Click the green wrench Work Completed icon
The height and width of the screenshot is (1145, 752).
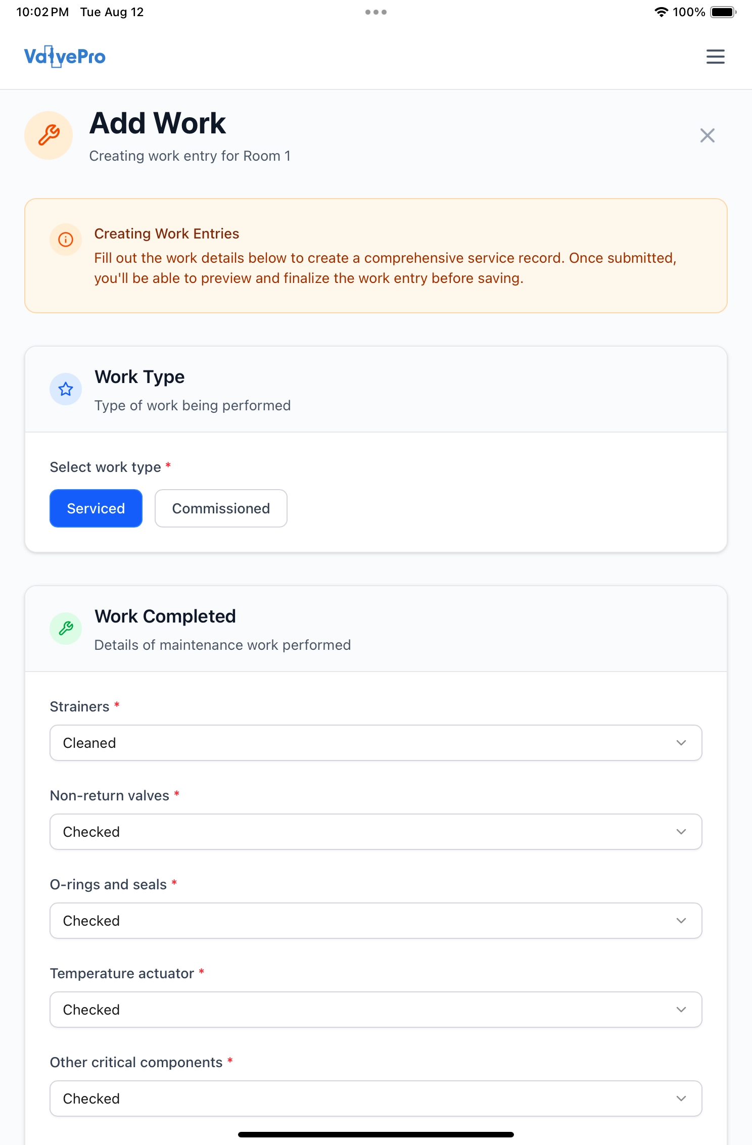coord(66,629)
